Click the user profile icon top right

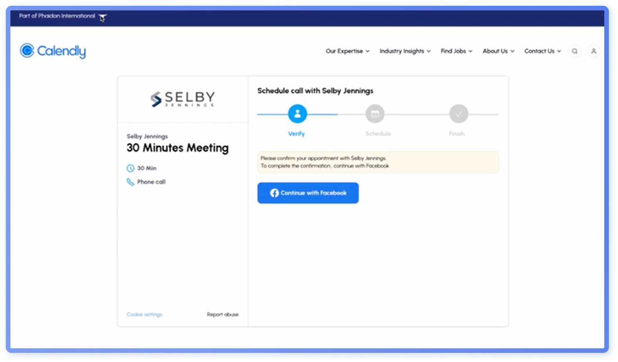(594, 51)
